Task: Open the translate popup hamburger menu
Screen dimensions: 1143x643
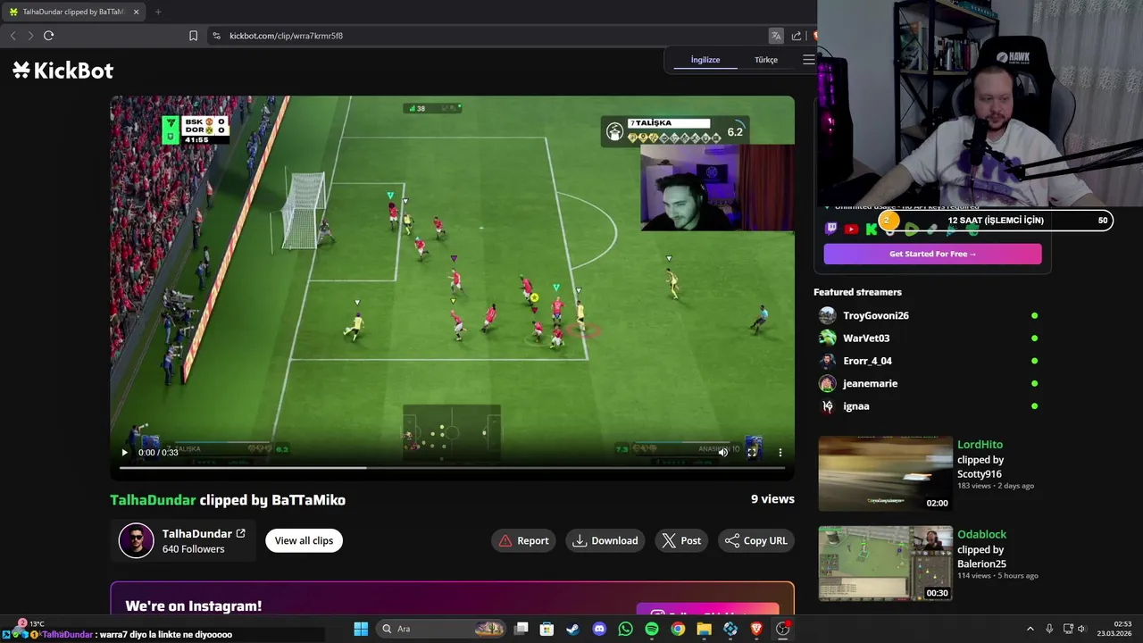Action: coord(808,60)
